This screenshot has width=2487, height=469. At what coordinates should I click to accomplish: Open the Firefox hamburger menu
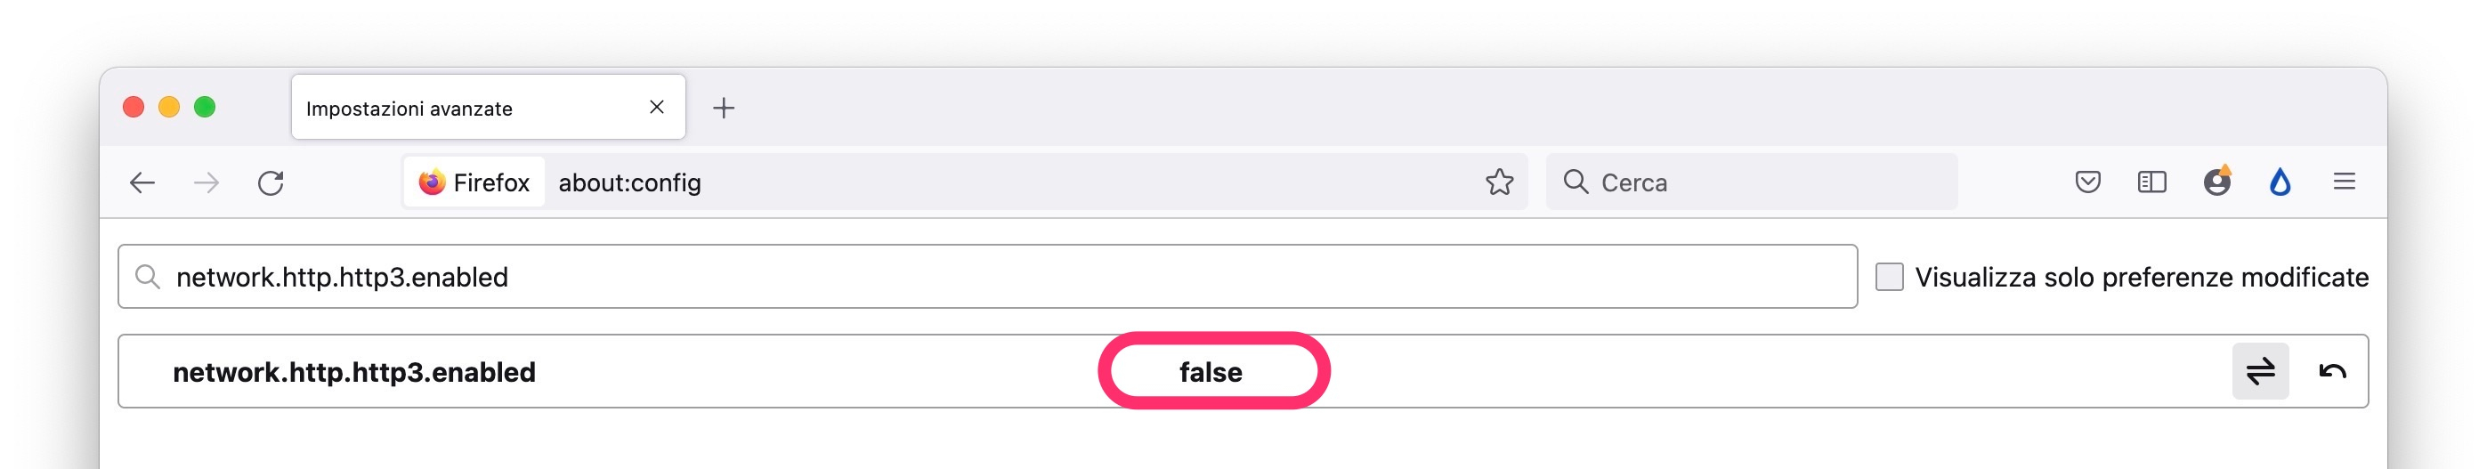tap(2344, 182)
